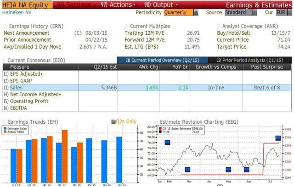The height and width of the screenshot is (187, 294).
Task: Click the Target Price value 74.24
Action: (284, 47)
